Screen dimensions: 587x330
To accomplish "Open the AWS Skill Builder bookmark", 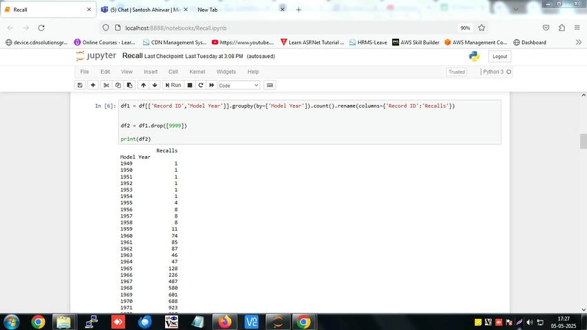I will (x=416, y=43).
